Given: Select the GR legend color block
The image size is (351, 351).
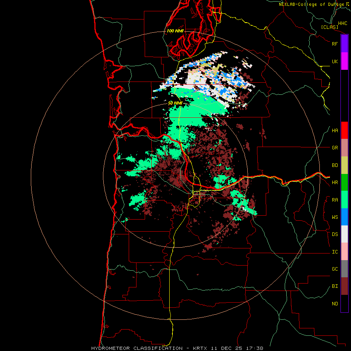Looking at the screenshot, I should pos(344,148).
